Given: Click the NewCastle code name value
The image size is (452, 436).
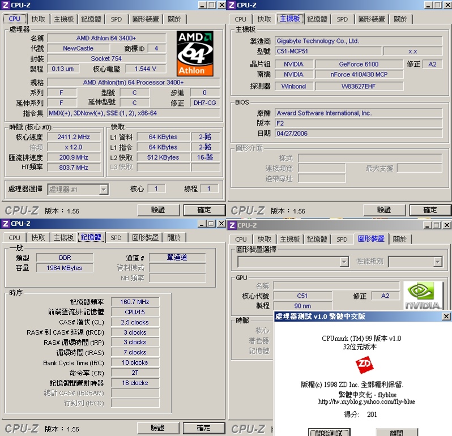Looking at the screenshot, I should point(78,48).
